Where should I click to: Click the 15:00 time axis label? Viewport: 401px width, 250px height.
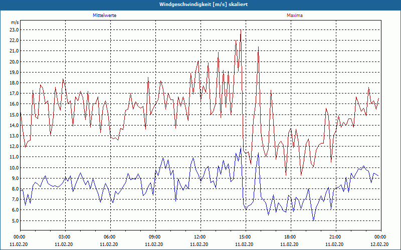pyautogui.click(x=246, y=237)
